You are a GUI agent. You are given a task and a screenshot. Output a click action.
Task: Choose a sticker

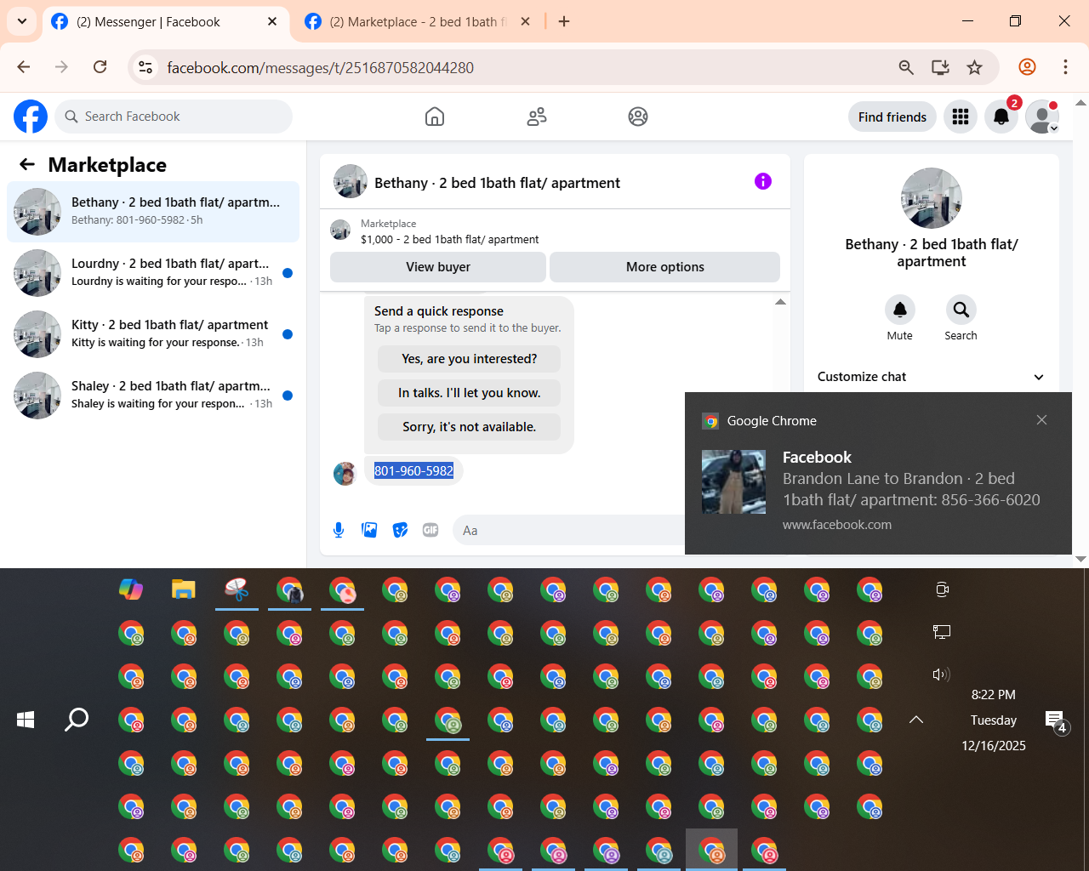pos(400,530)
